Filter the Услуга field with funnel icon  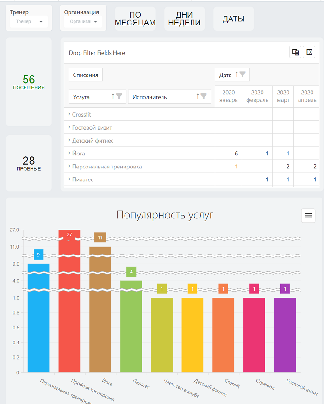pos(119,97)
